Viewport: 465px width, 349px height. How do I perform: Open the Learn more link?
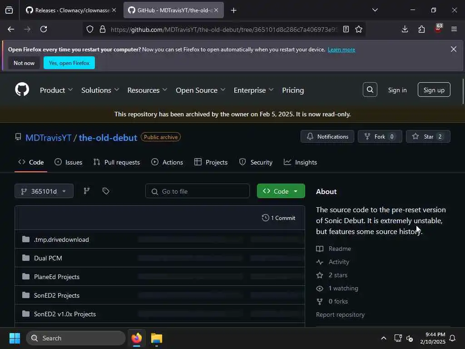tap(341, 50)
